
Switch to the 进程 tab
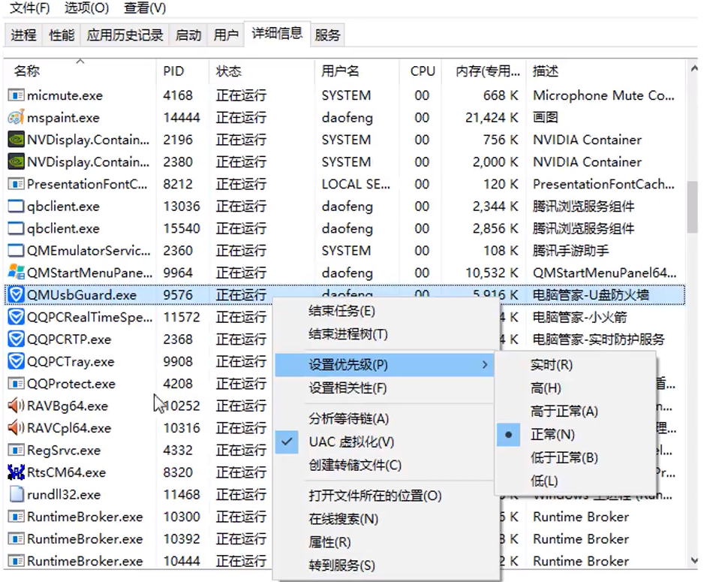(23, 35)
